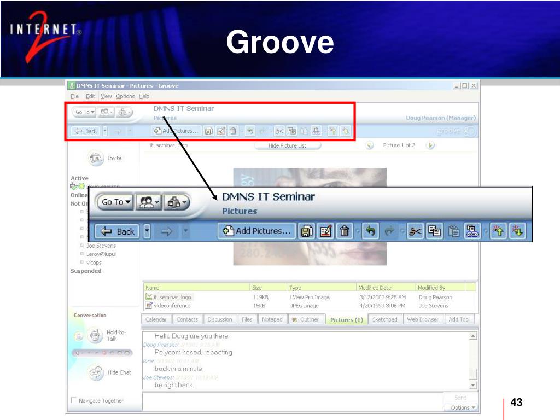The height and width of the screenshot is (420, 560).
Task: Open the small members dropdown in the red-boxed toolbar
Action: [106, 112]
